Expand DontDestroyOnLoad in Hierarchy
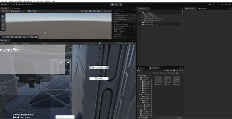 (141, 25)
